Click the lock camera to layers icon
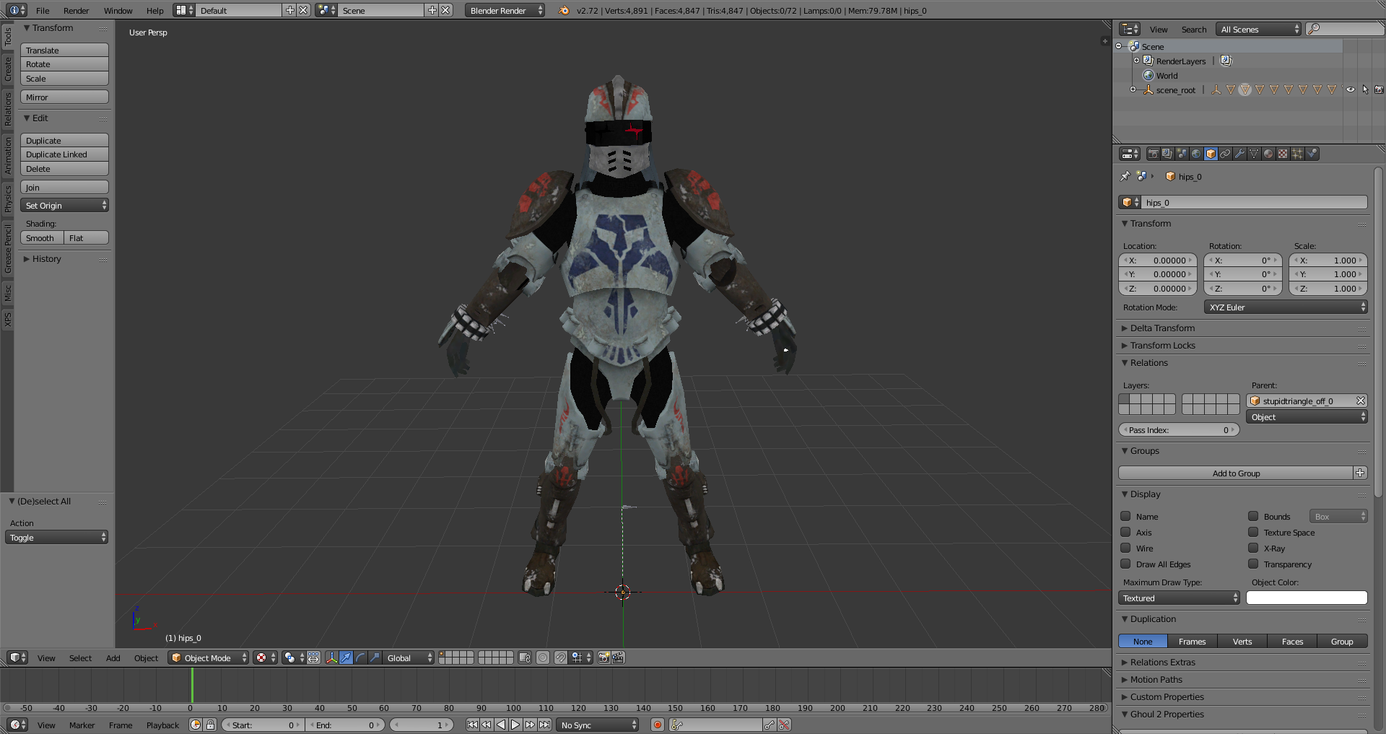Image resolution: width=1386 pixels, height=734 pixels. point(525,657)
